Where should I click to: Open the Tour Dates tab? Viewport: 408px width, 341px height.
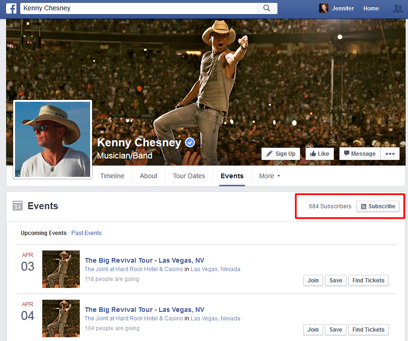(x=189, y=176)
